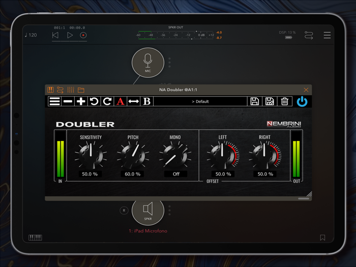Image resolution: width=356 pixels, height=267 pixels.
Task: Click the bookmark icon at bottom right
Action: point(322,238)
